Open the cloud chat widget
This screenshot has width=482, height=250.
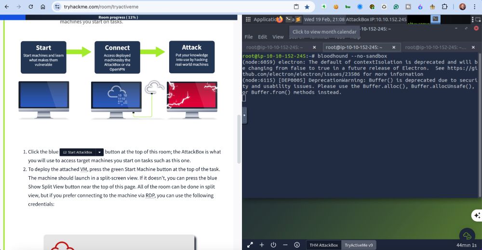point(467,236)
